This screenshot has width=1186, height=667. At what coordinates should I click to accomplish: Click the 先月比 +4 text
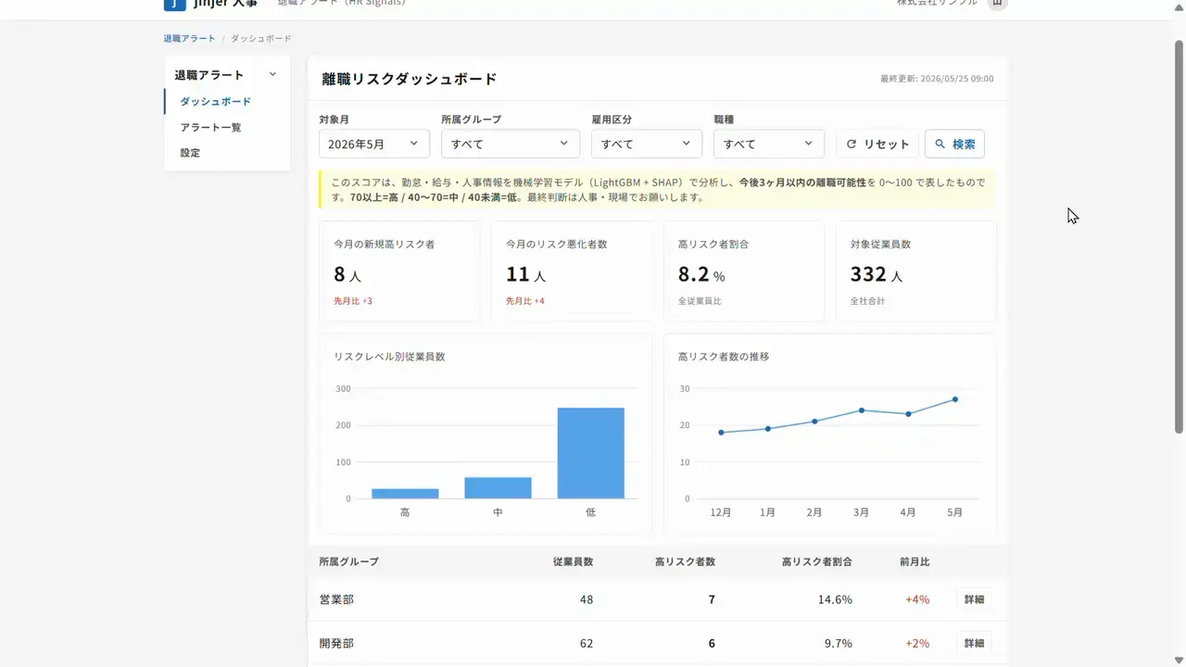[525, 301]
